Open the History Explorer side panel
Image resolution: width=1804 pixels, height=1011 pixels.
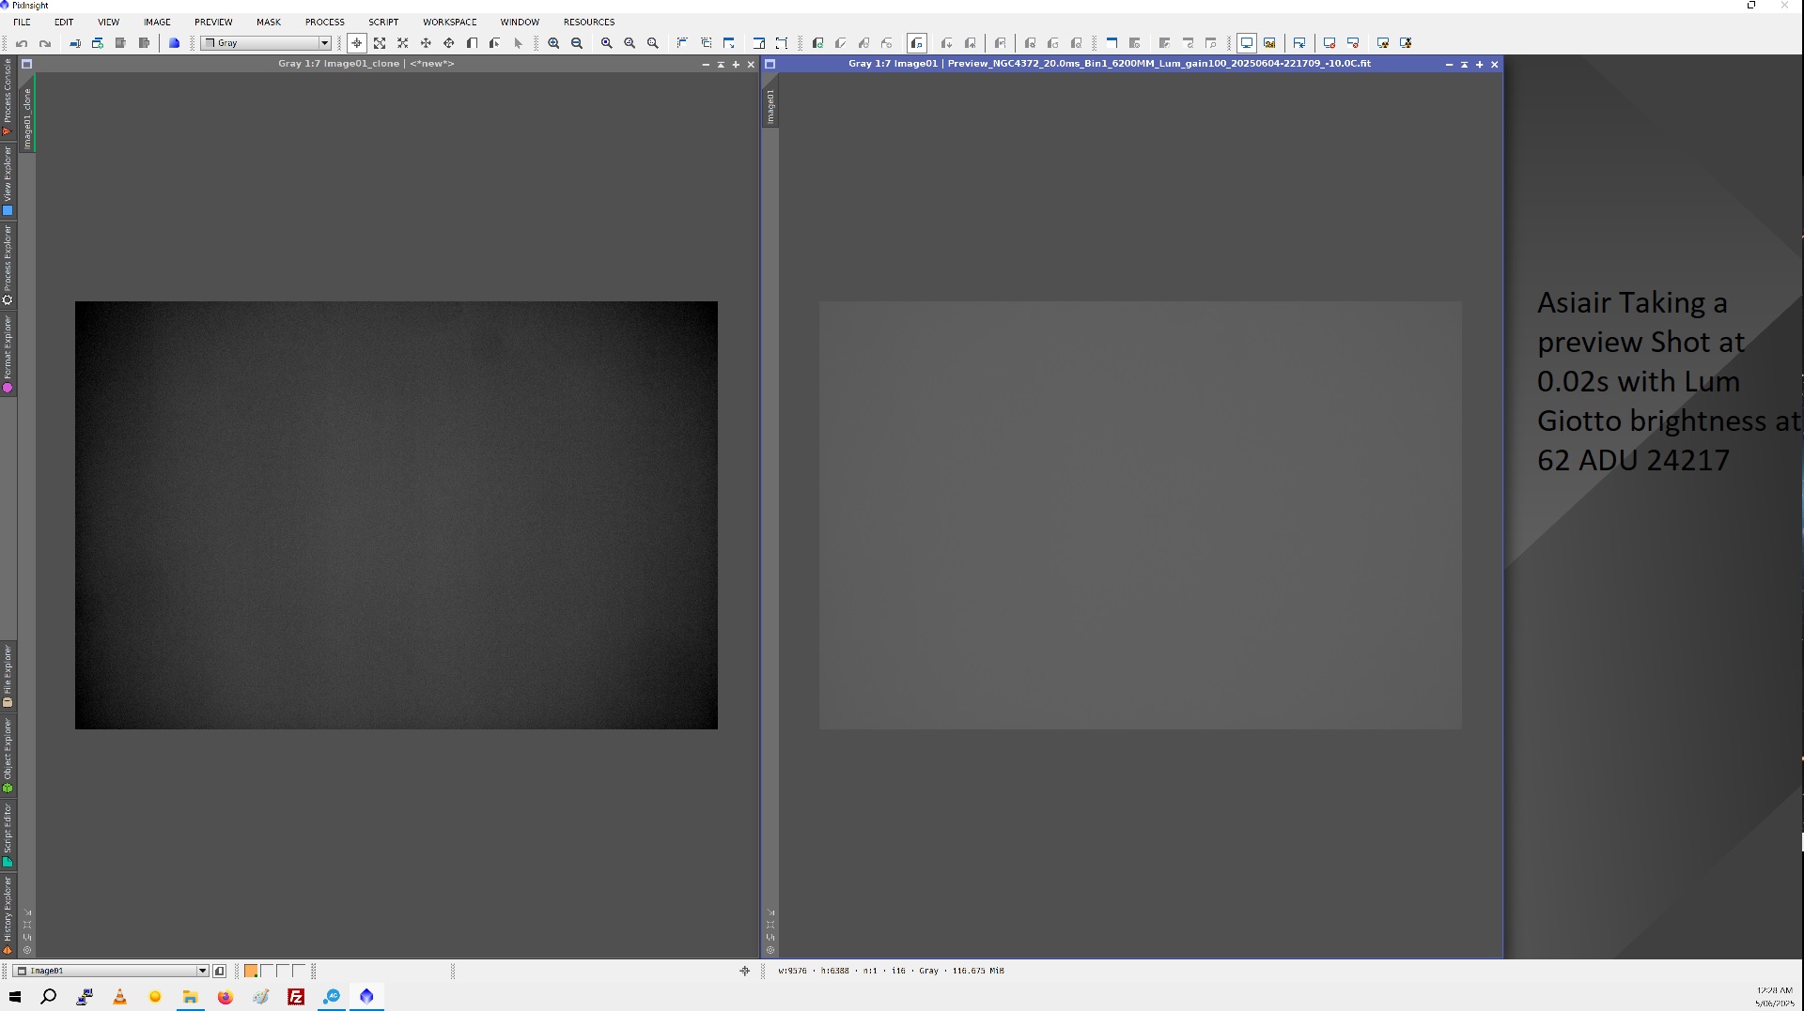click(x=8, y=915)
